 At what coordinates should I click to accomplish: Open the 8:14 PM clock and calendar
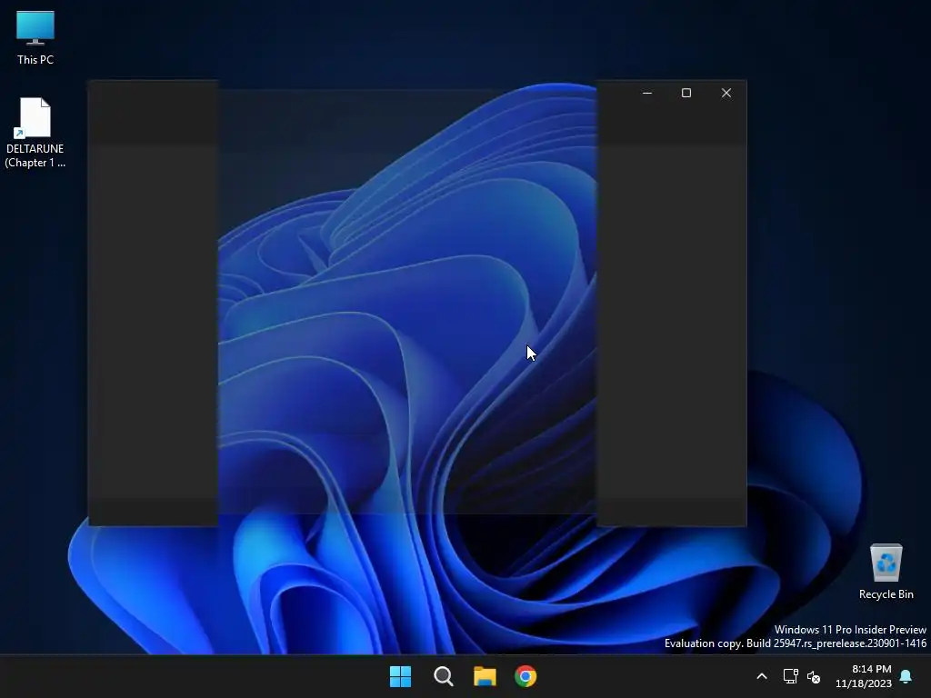864,676
